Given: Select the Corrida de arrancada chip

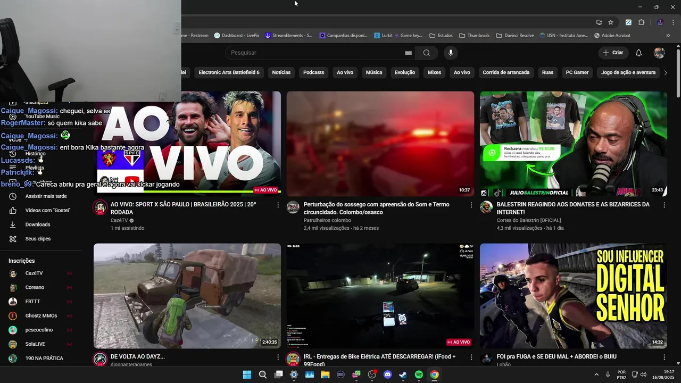Looking at the screenshot, I should pos(506,72).
